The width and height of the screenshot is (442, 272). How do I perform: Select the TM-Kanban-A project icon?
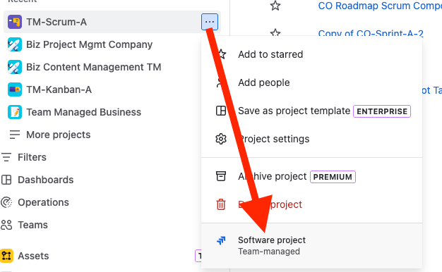(15, 89)
